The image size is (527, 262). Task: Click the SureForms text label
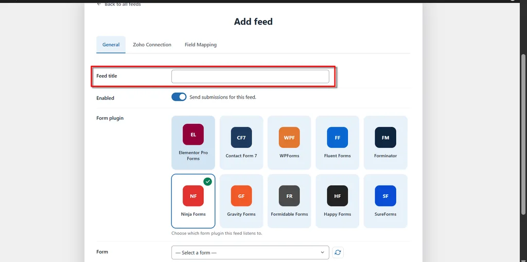pos(385,214)
